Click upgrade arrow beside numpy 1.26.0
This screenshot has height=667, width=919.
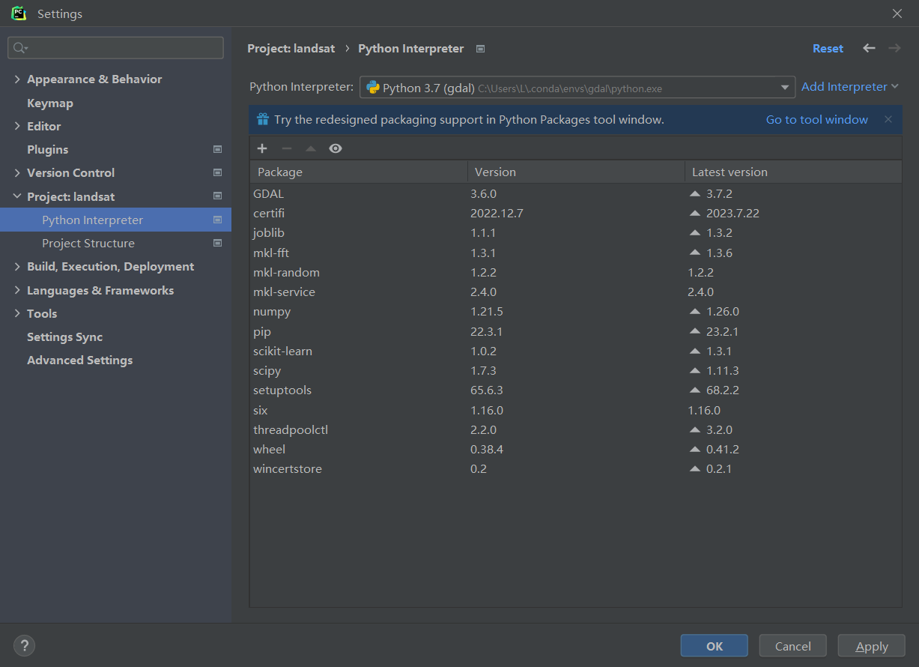695,311
